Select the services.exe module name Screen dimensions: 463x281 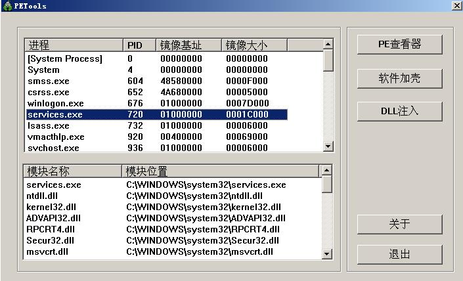pos(54,185)
